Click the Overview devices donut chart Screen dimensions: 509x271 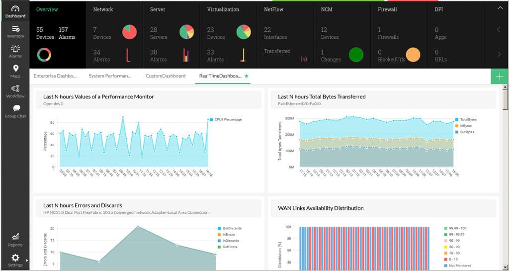coord(44,55)
